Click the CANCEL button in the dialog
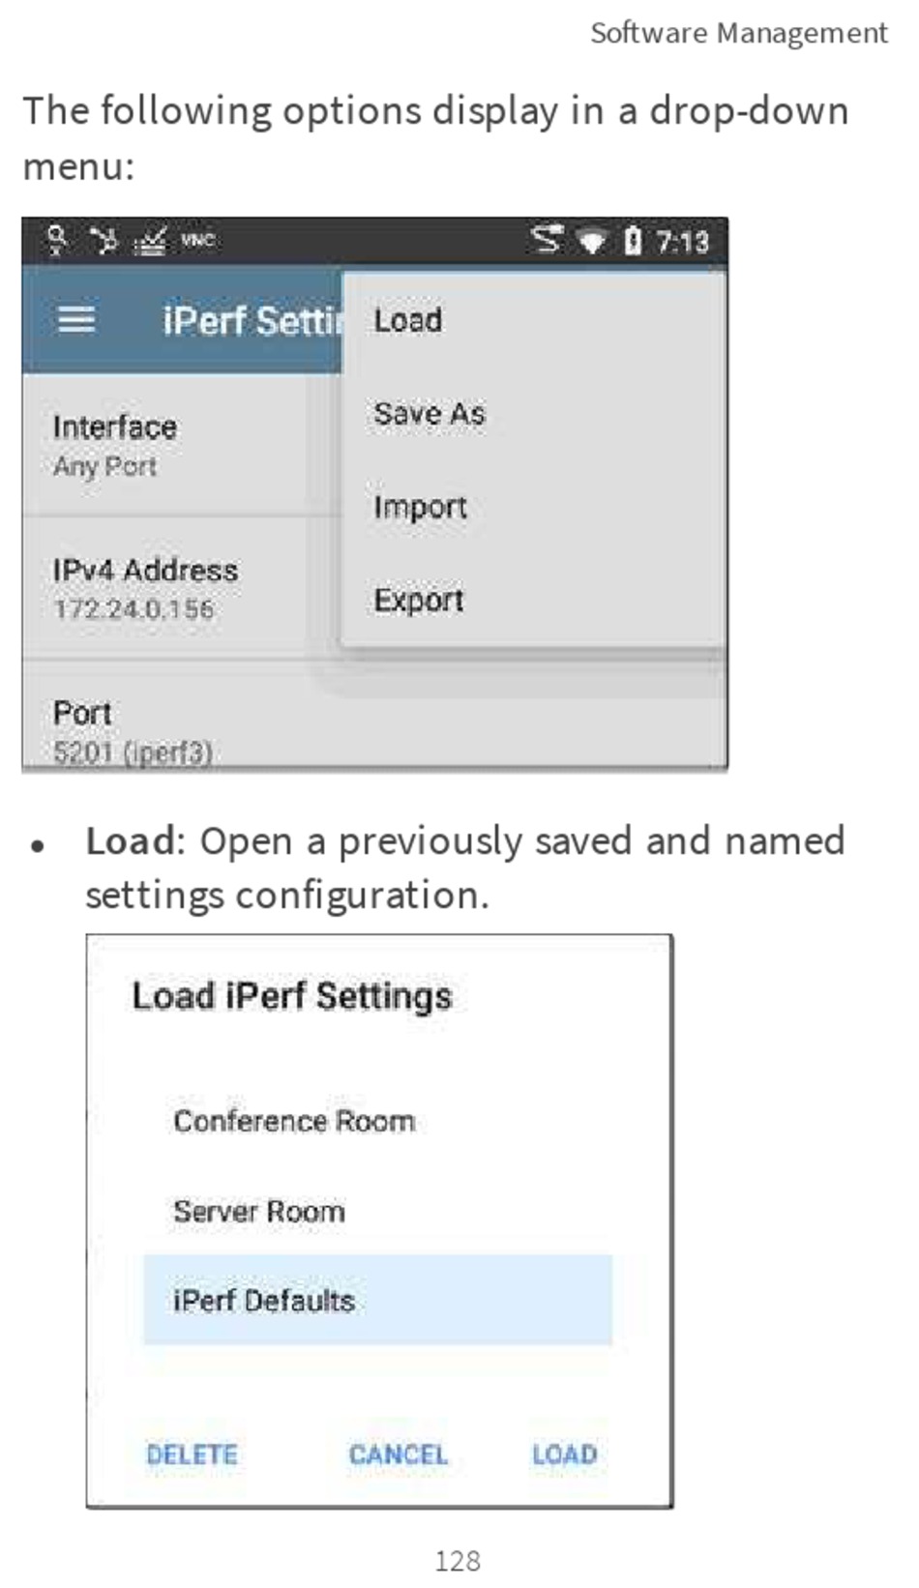Viewport: 919px width, 1588px height. pos(399,1455)
